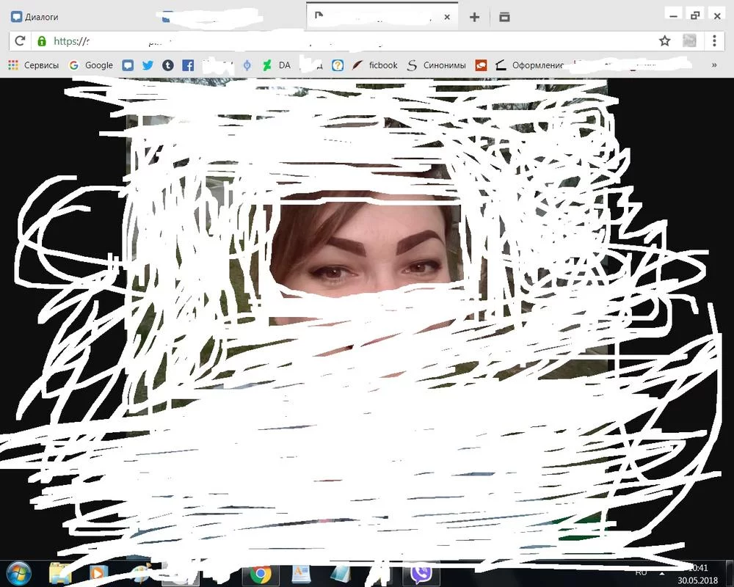Bookmark this page with the star icon

665,41
